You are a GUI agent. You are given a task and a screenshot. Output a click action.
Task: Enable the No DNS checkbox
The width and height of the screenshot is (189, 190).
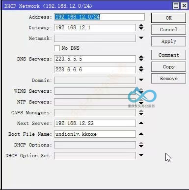pyautogui.click(x=57, y=48)
